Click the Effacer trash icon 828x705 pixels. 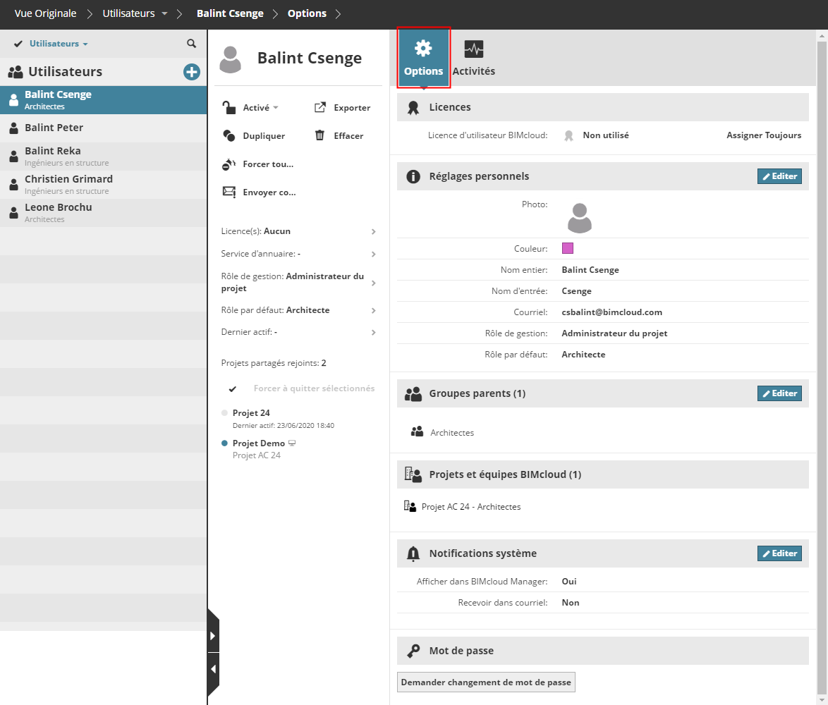click(x=320, y=135)
